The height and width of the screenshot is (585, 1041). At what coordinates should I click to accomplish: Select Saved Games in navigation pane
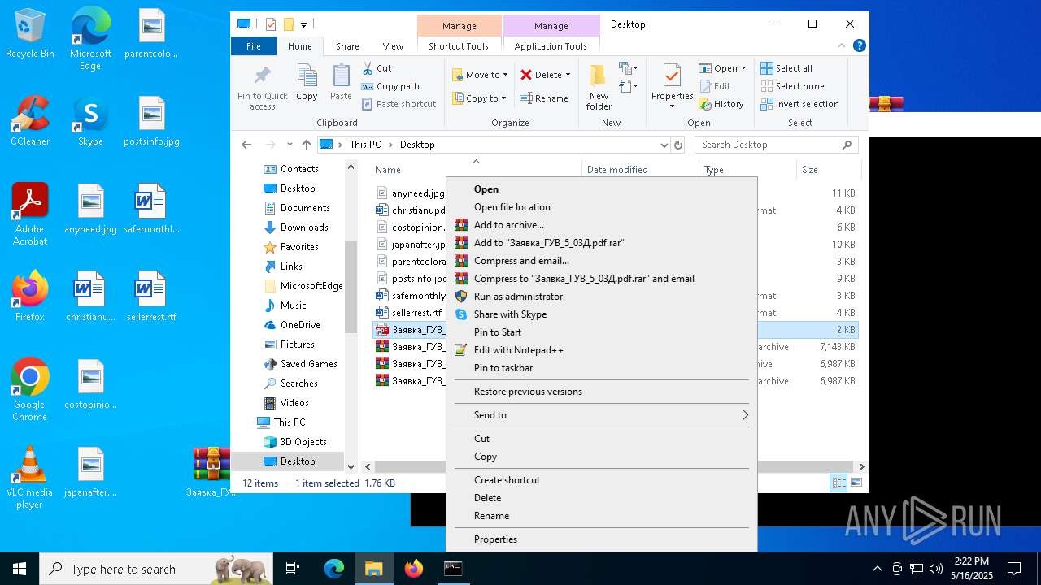coord(308,364)
